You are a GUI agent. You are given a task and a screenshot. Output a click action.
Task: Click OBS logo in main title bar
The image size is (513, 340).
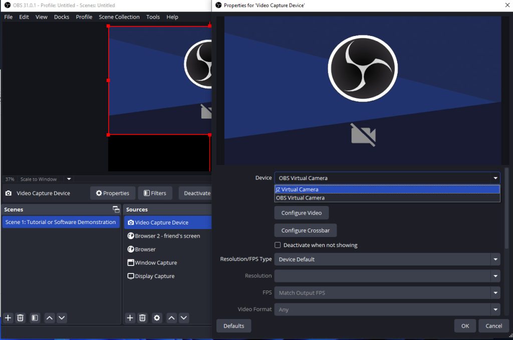[x=8, y=5]
